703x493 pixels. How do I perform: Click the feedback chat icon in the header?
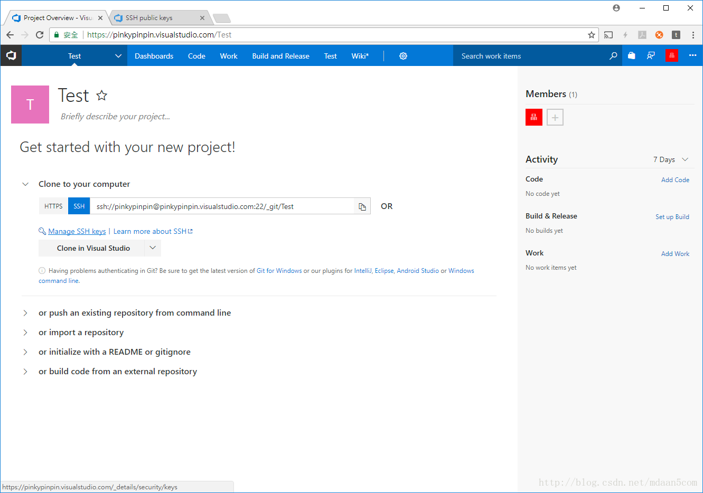(x=651, y=55)
